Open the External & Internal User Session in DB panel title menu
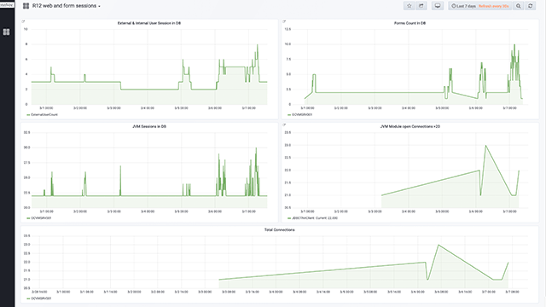This screenshot has height=307, width=546. click(149, 23)
